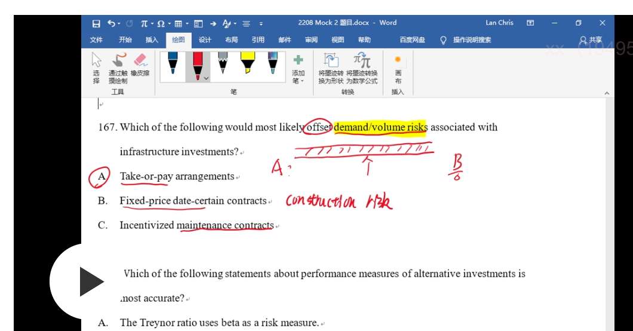Collapse the ribbon with the chevron
Image resolution: width=633 pixels, height=331 pixels.
coord(607,93)
